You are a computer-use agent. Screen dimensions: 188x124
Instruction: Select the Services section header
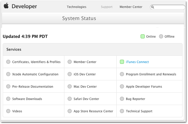coord(14,49)
